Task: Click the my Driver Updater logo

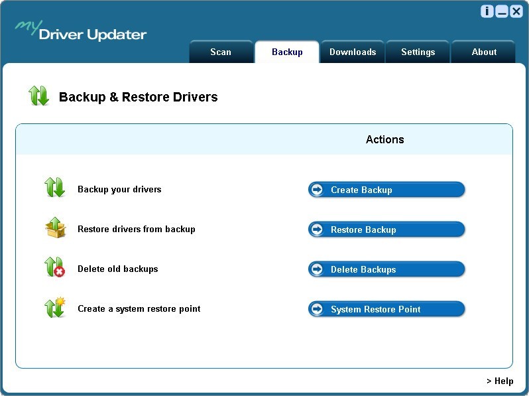Action: coord(80,31)
